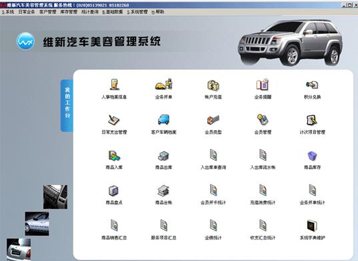Open the 日常业务 menu
This screenshot has width=358, height=261.
coord(27,12)
